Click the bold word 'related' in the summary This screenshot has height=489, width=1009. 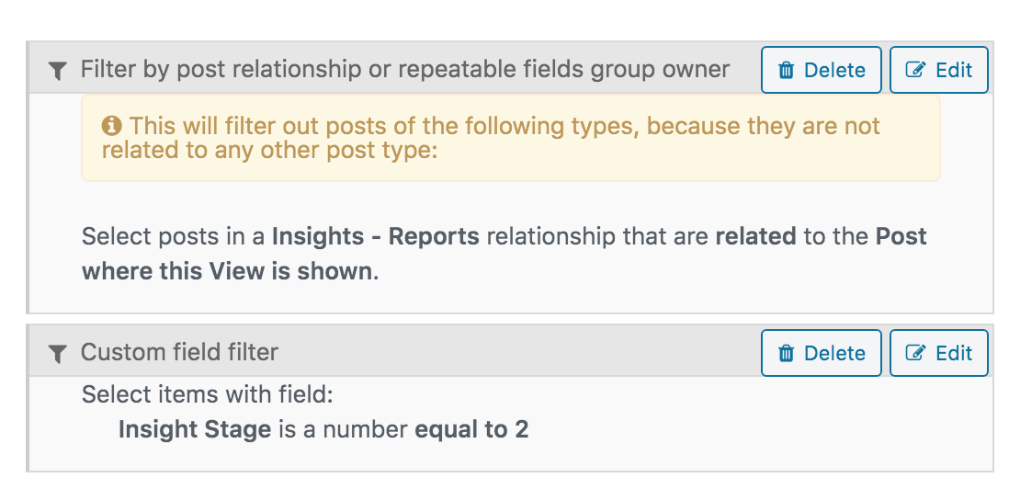[755, 237]
